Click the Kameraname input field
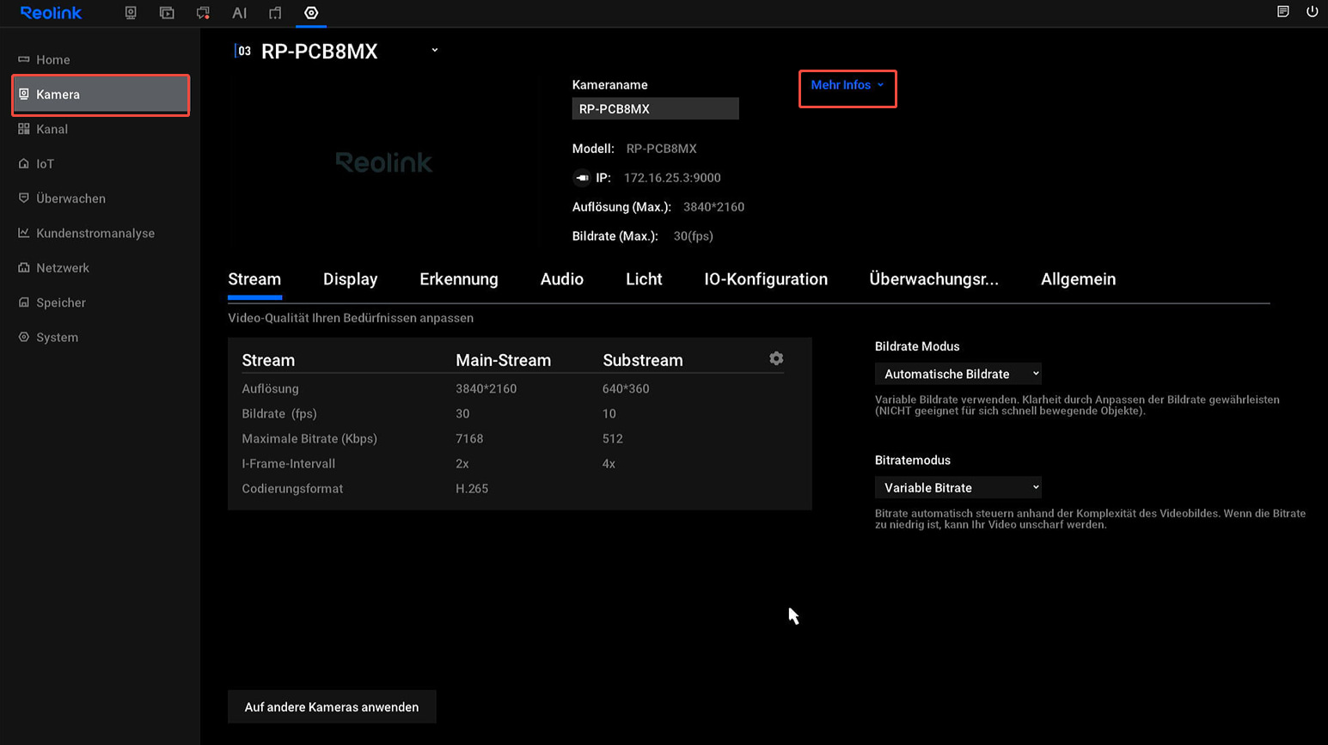Viewport: 1328px width, 745px height. [655, 109]
